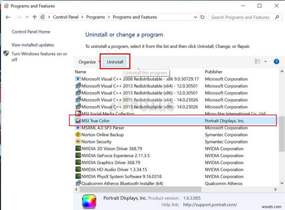285x210 pixels.
Task: Refresh the Programs and Features list
Action: 202,17
